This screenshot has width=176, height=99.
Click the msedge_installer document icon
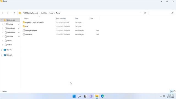[24, 30]
